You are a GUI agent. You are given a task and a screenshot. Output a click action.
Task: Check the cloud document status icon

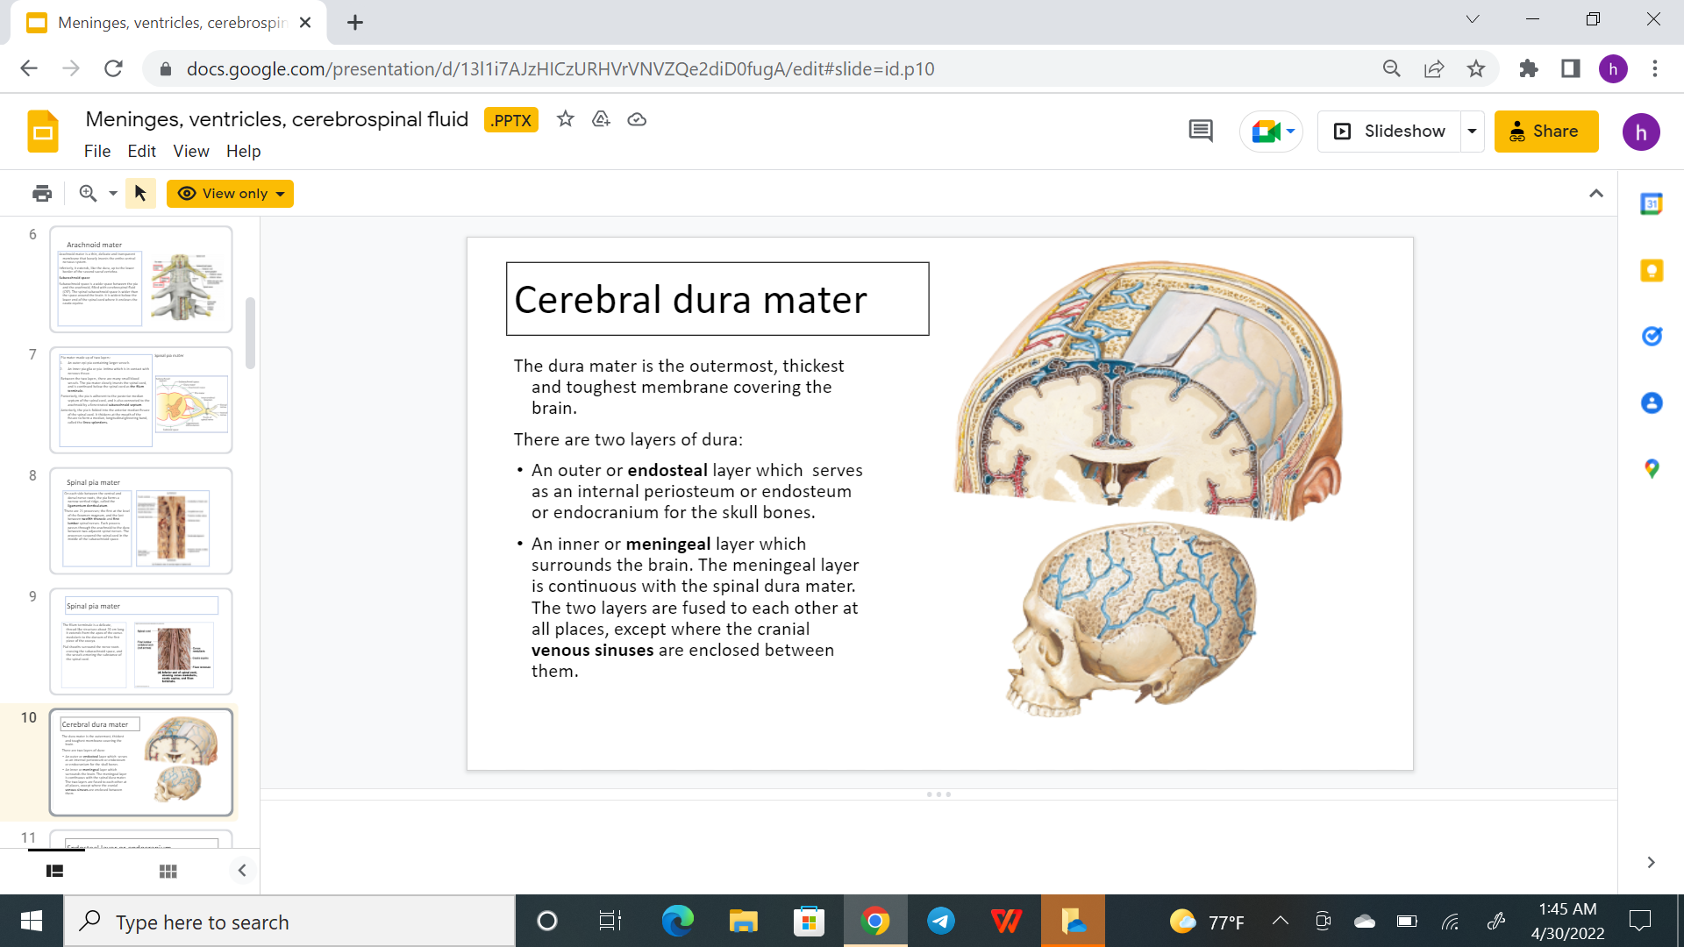(637, 119)
